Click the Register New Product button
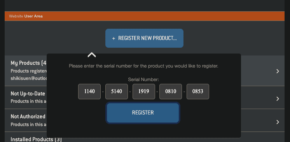 point(144,38)
